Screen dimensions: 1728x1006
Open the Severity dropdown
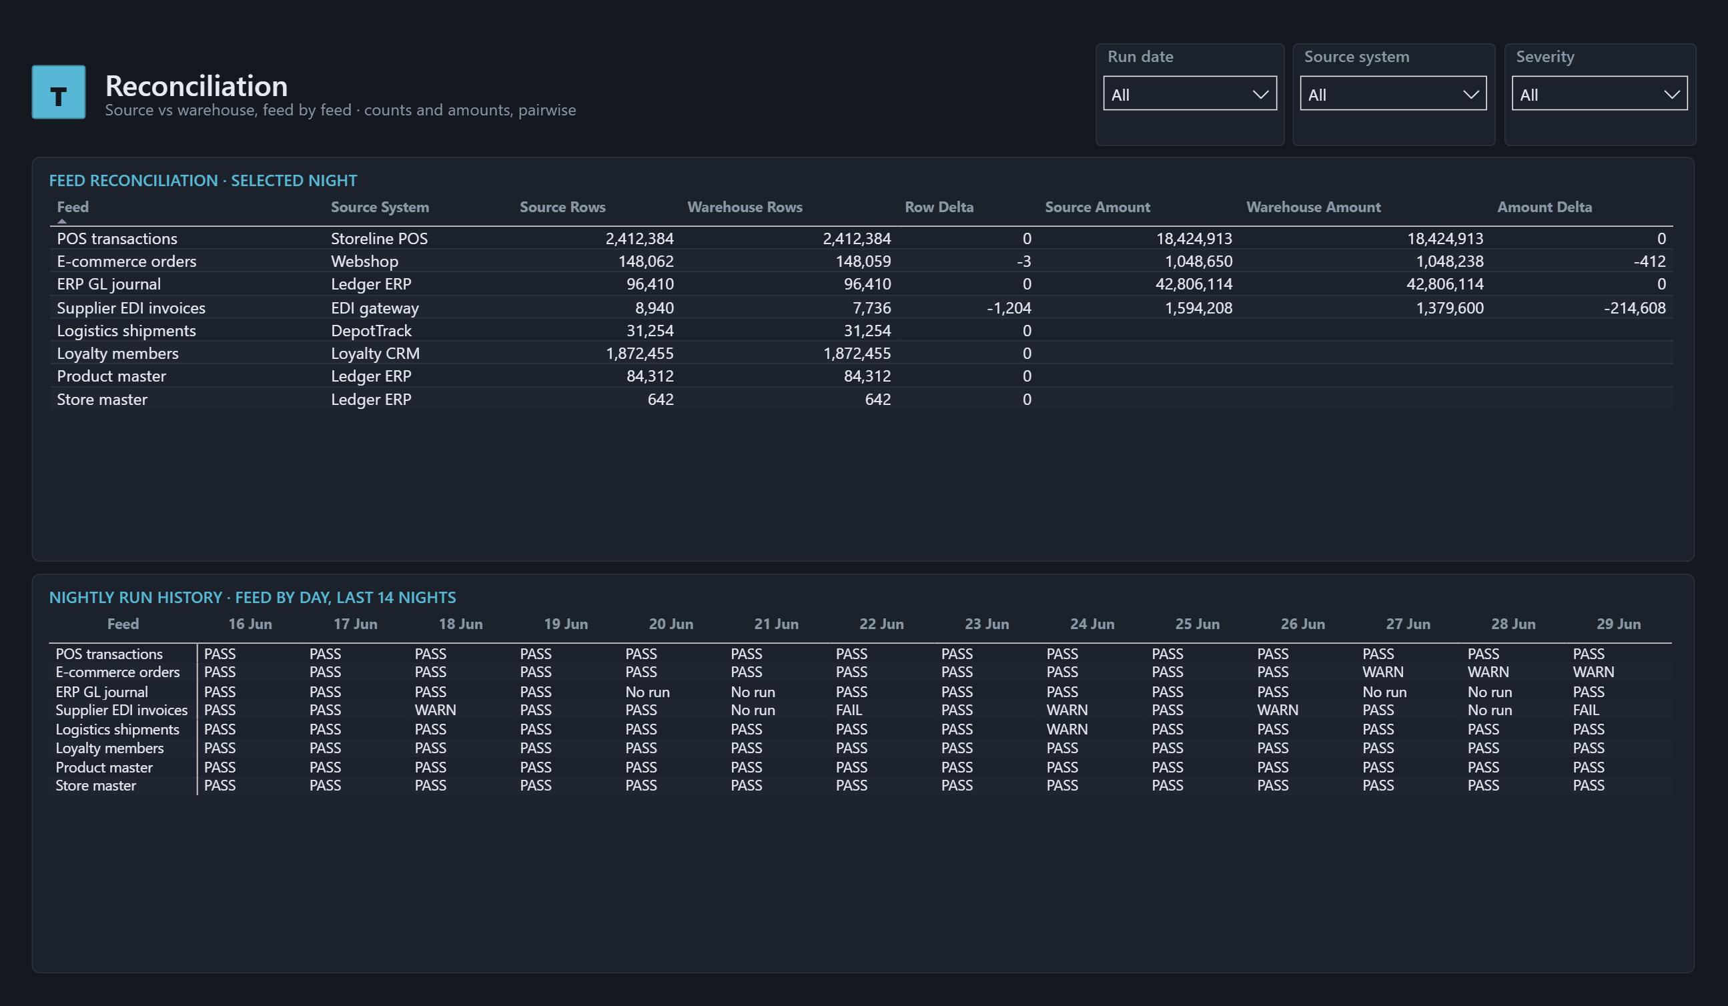coord(1599,94)
